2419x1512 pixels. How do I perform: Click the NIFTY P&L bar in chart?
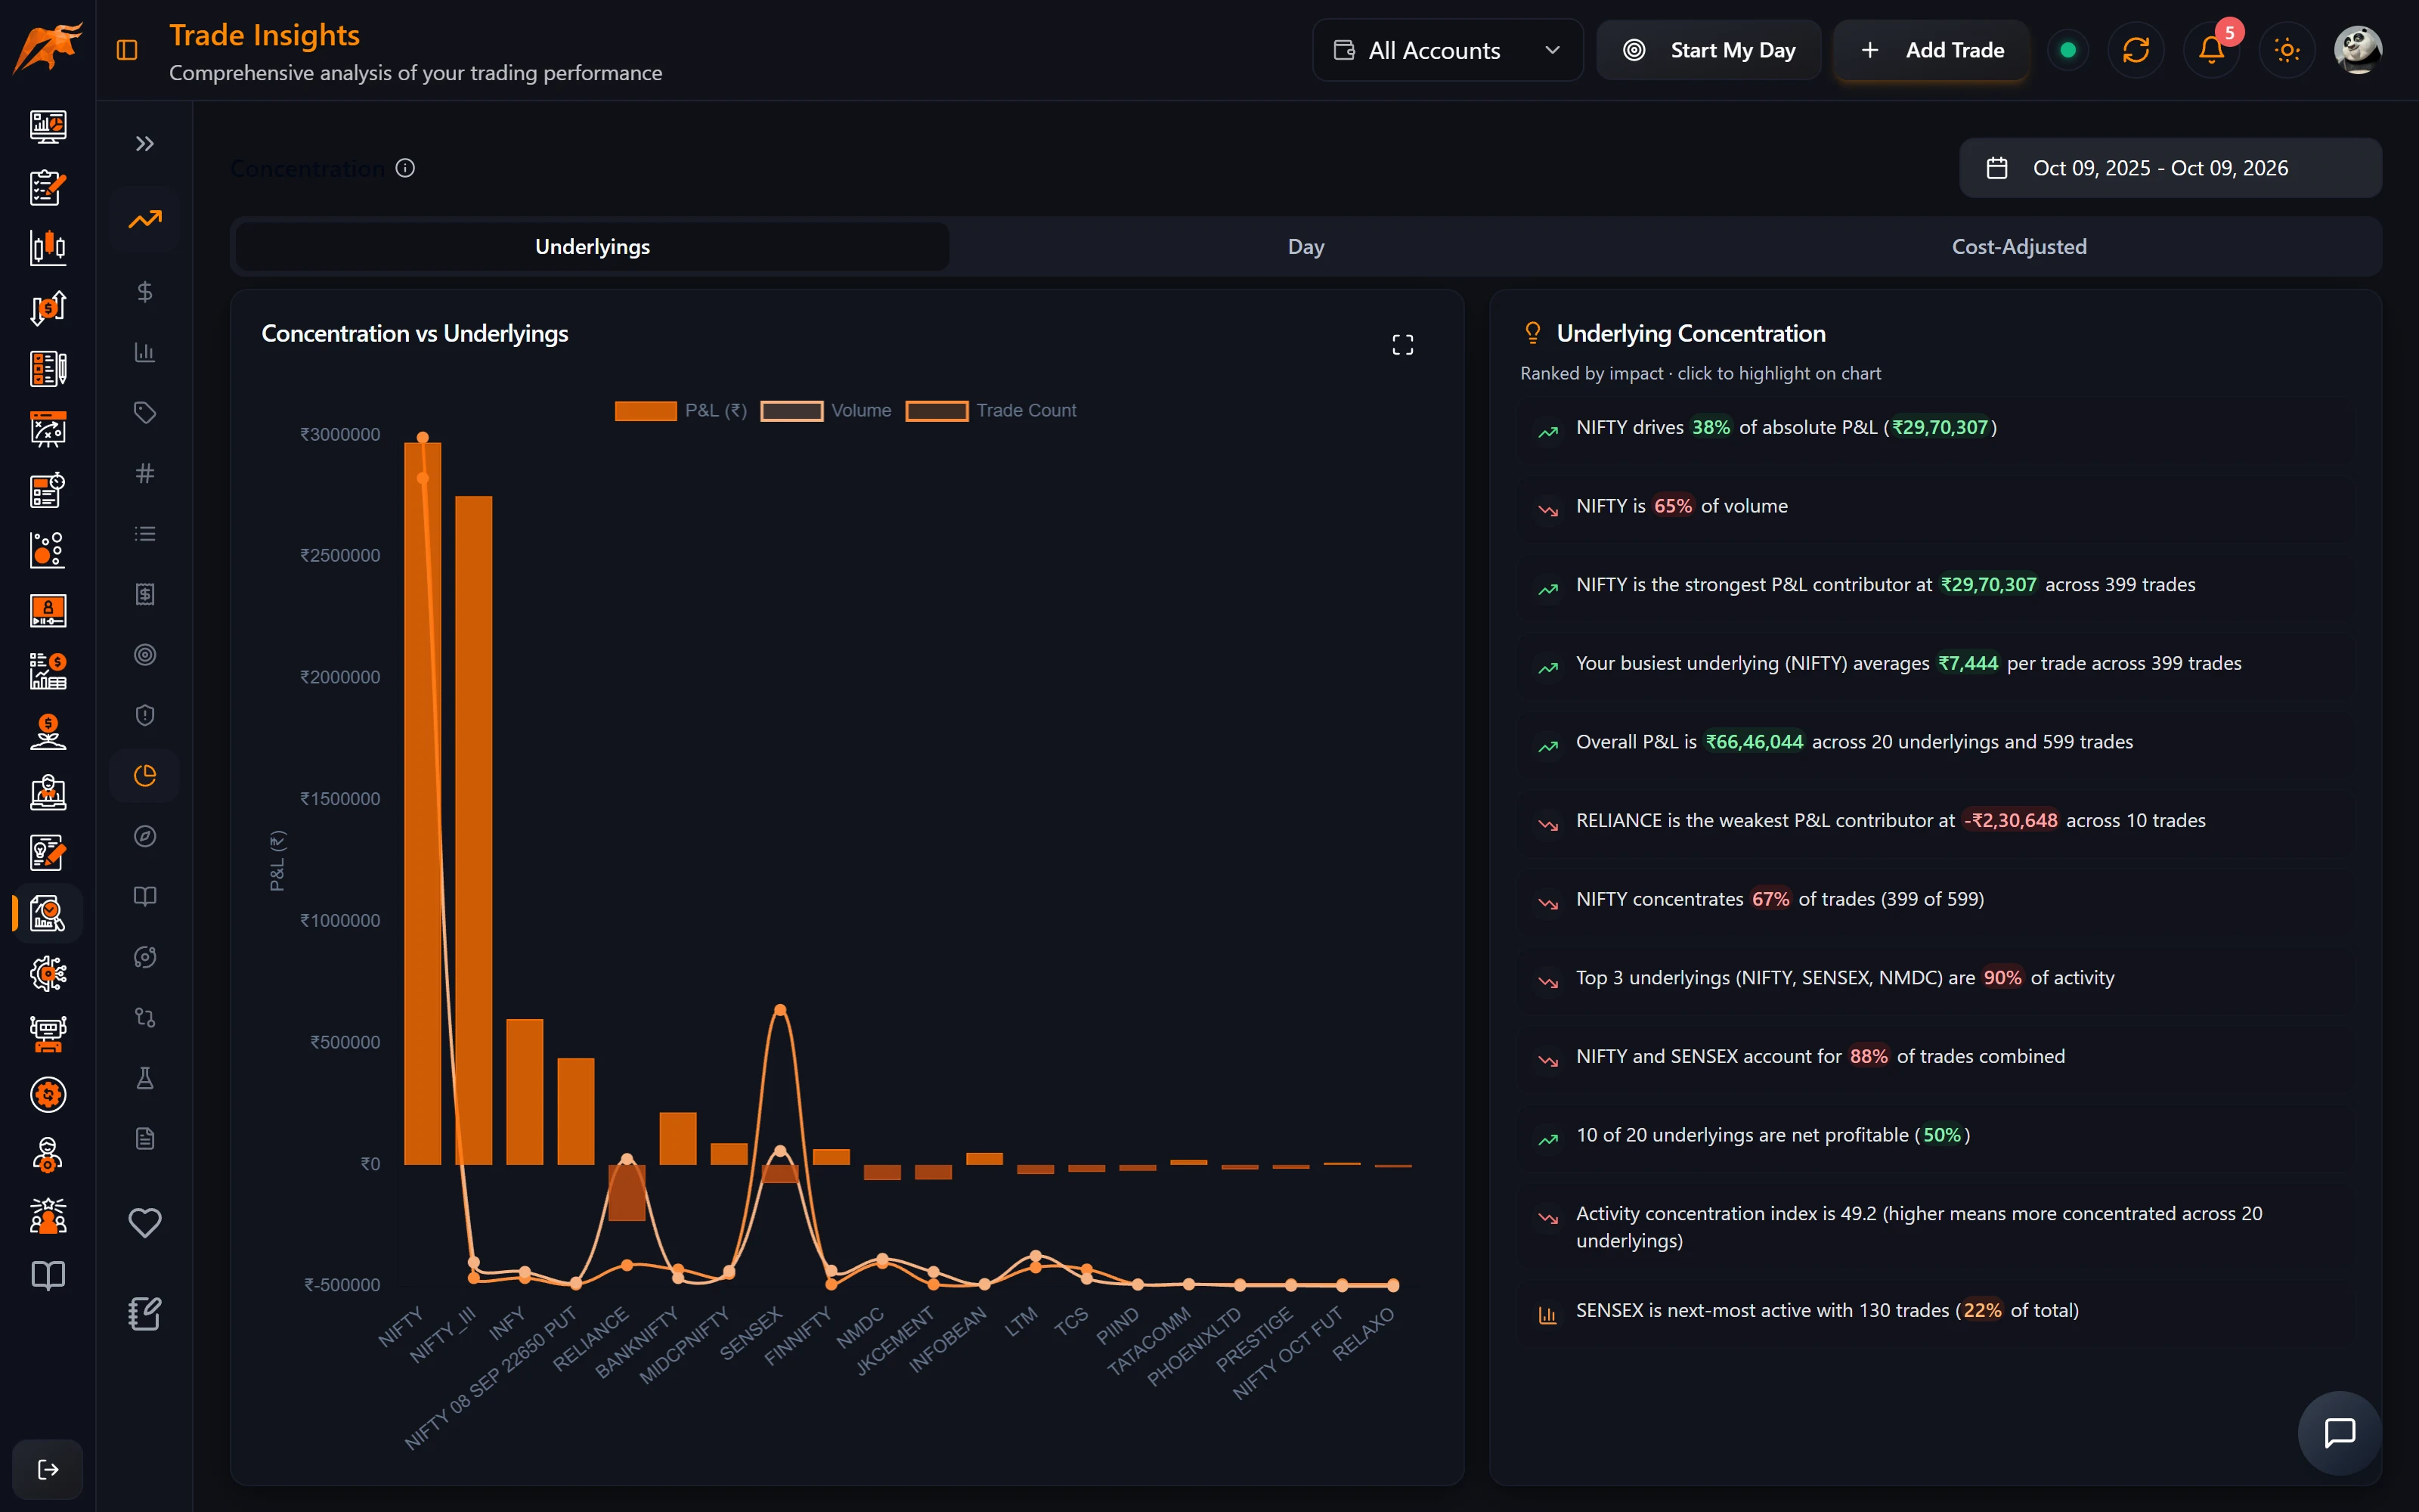[x=422, y=803]
